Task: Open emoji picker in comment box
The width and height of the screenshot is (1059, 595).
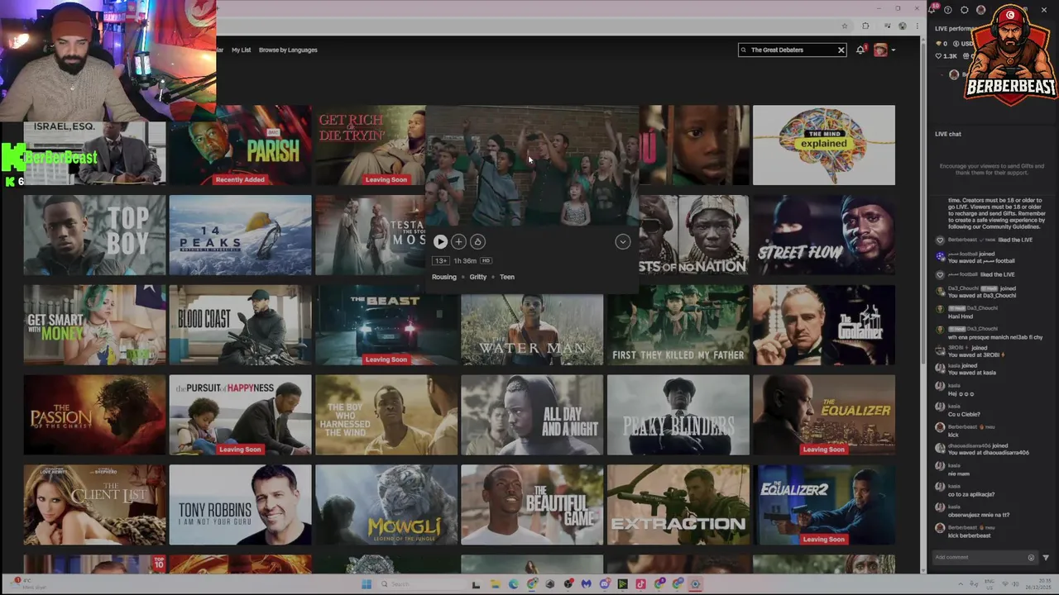Action: coord(1031,557)
